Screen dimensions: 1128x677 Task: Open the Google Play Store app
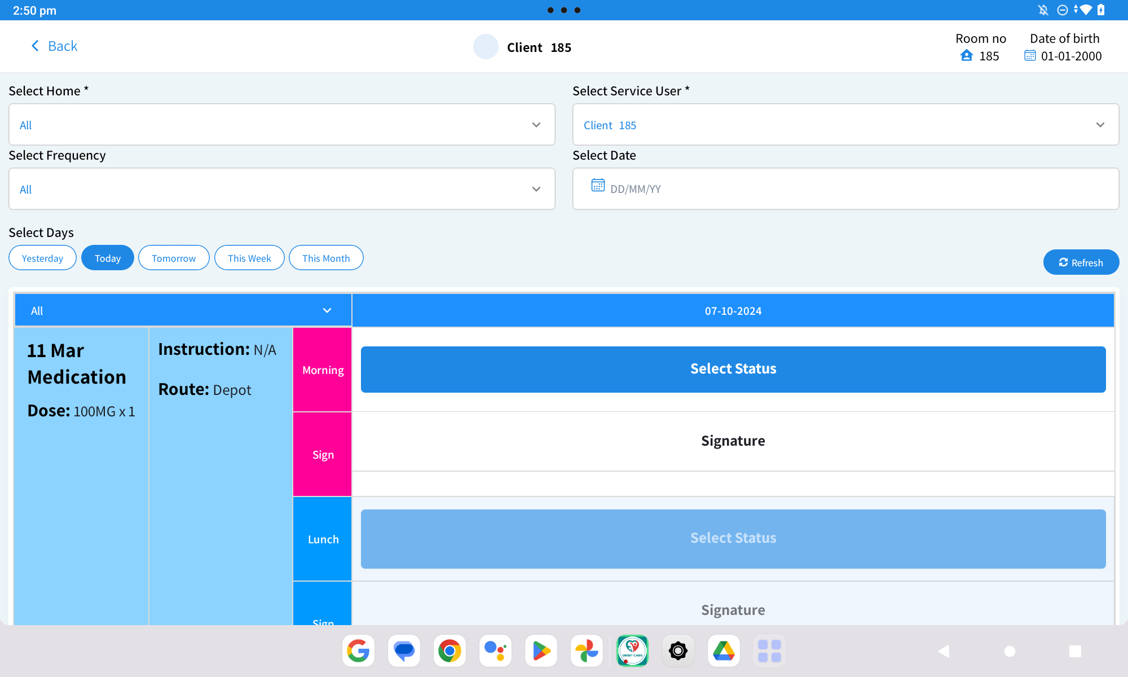(541, 651)
